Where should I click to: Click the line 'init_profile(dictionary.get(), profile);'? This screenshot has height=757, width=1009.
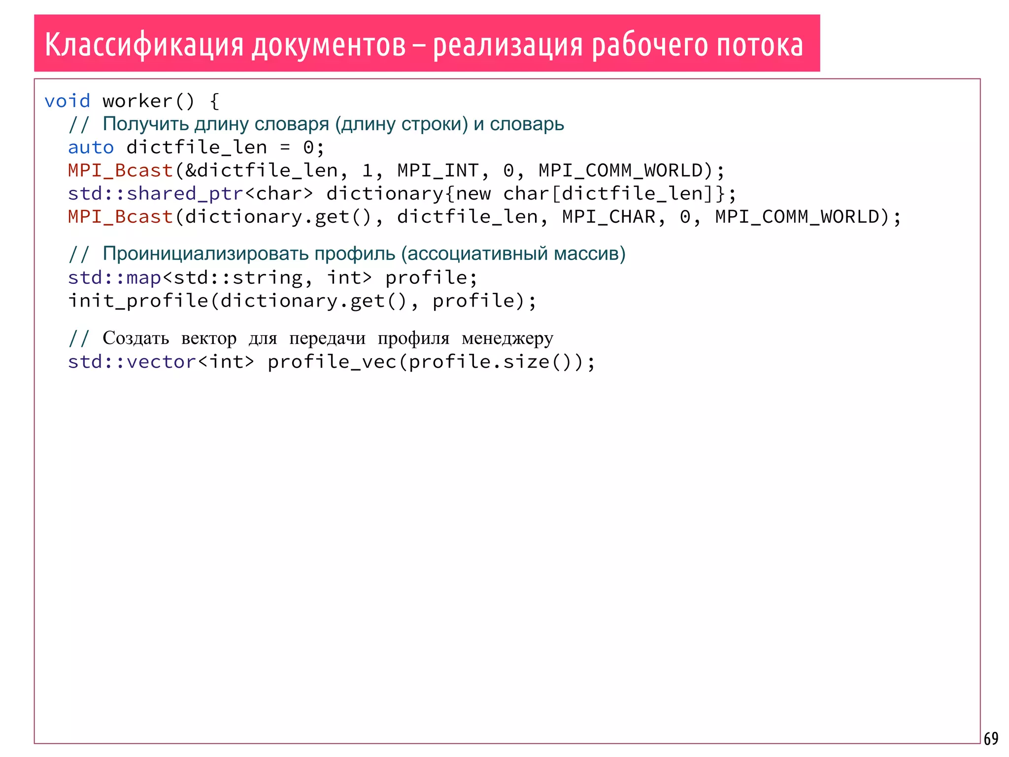pos(302,301)
